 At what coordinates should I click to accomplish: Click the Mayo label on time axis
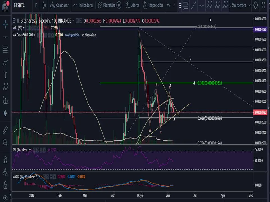(x=140, y=196)
